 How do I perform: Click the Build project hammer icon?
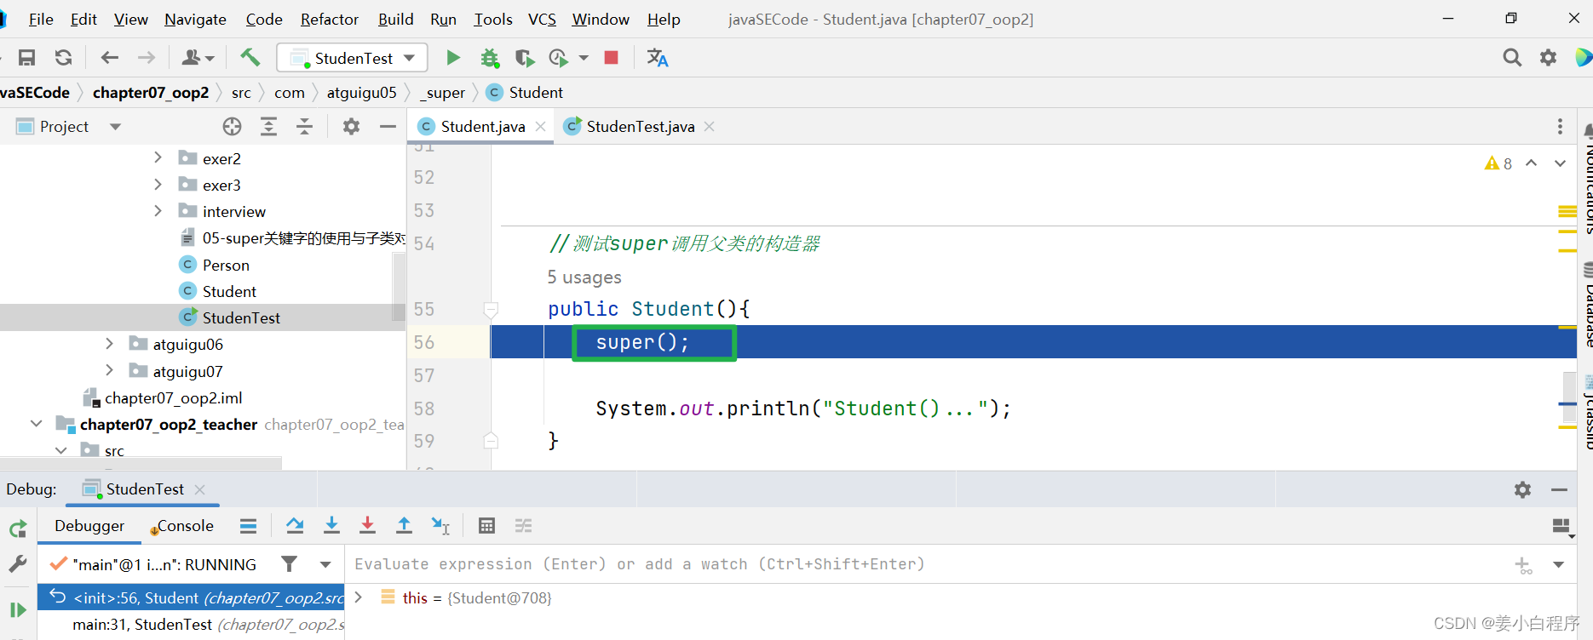tap(250, 58)
